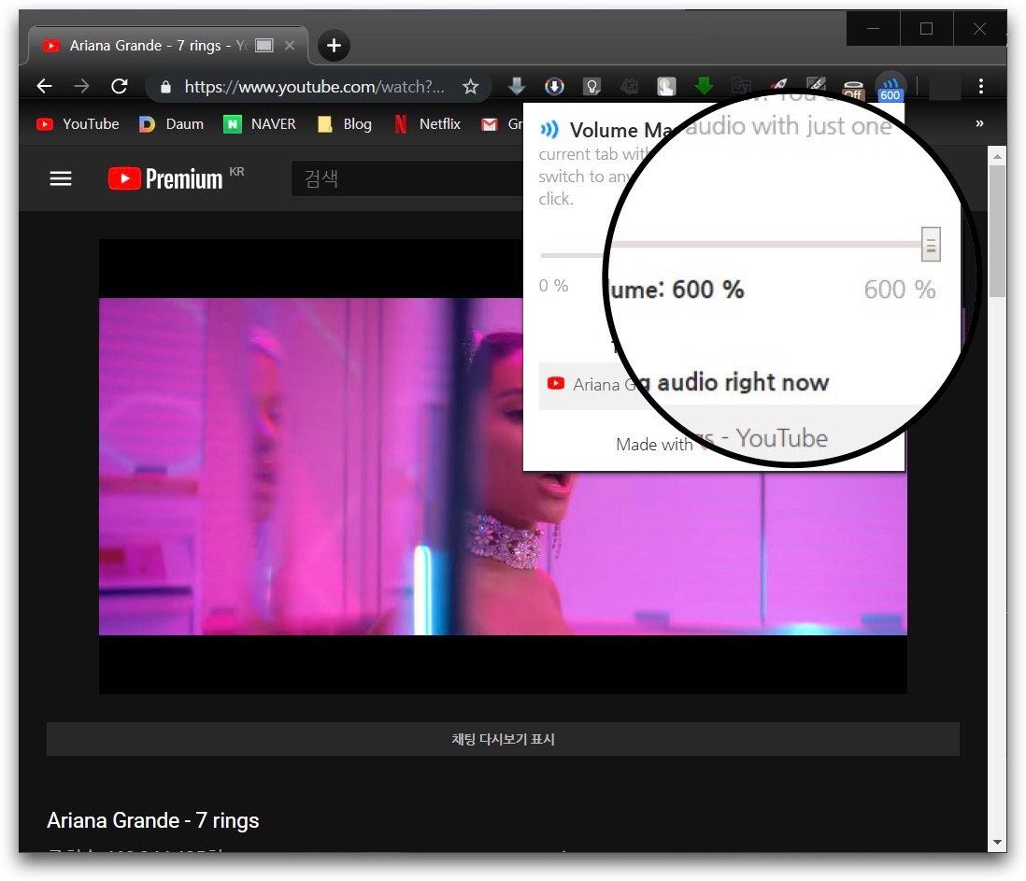
Task: Click the browser forward arrow
Action: [x=82, y=86]
